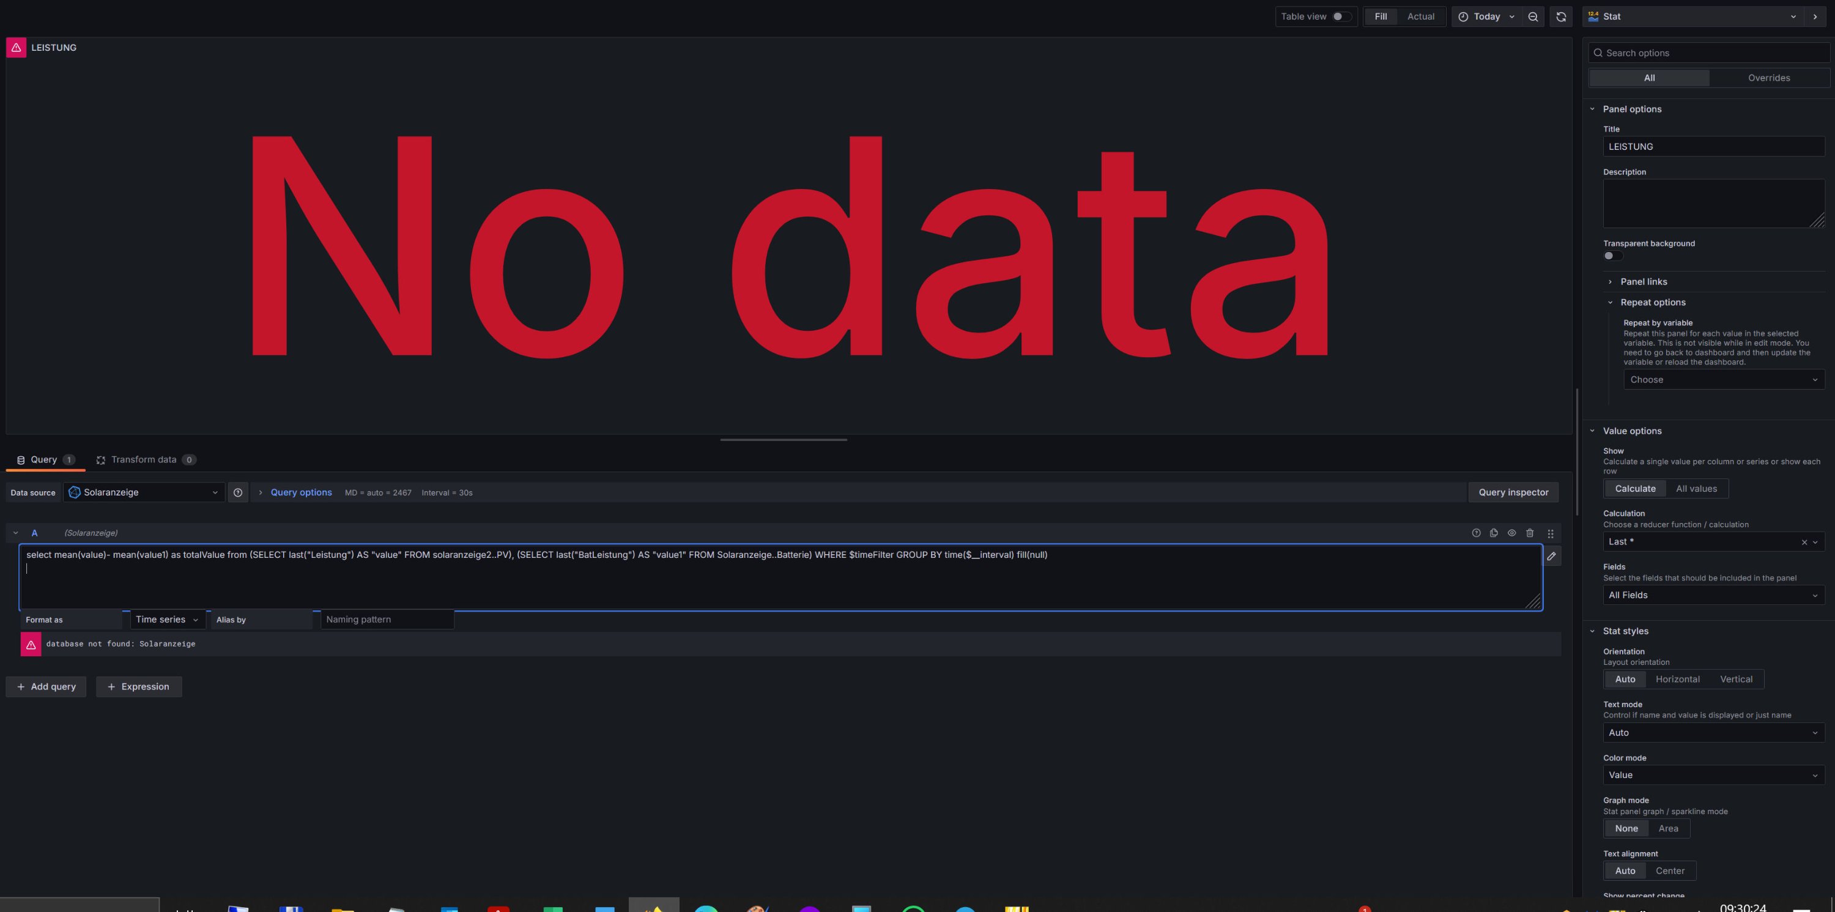This screenshot has width=1835, height=912.
Task: Zoom out the time range
Action: [x=1533, y=17]
